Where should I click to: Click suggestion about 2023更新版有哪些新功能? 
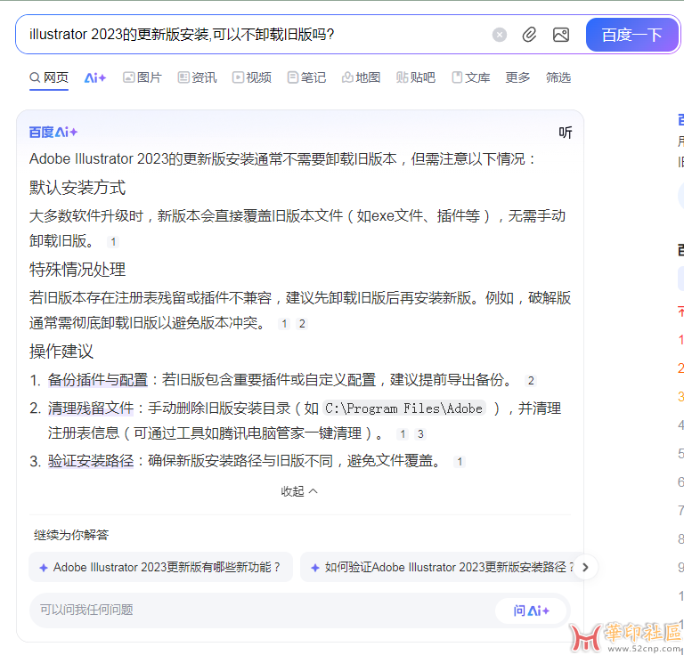click(x=160, y=567)
